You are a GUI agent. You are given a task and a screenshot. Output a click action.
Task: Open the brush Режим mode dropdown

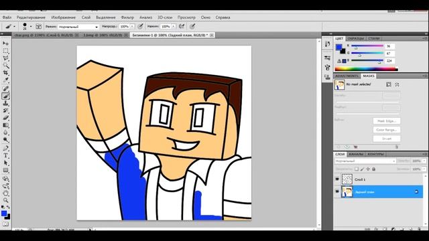click(x=78, y=27)
